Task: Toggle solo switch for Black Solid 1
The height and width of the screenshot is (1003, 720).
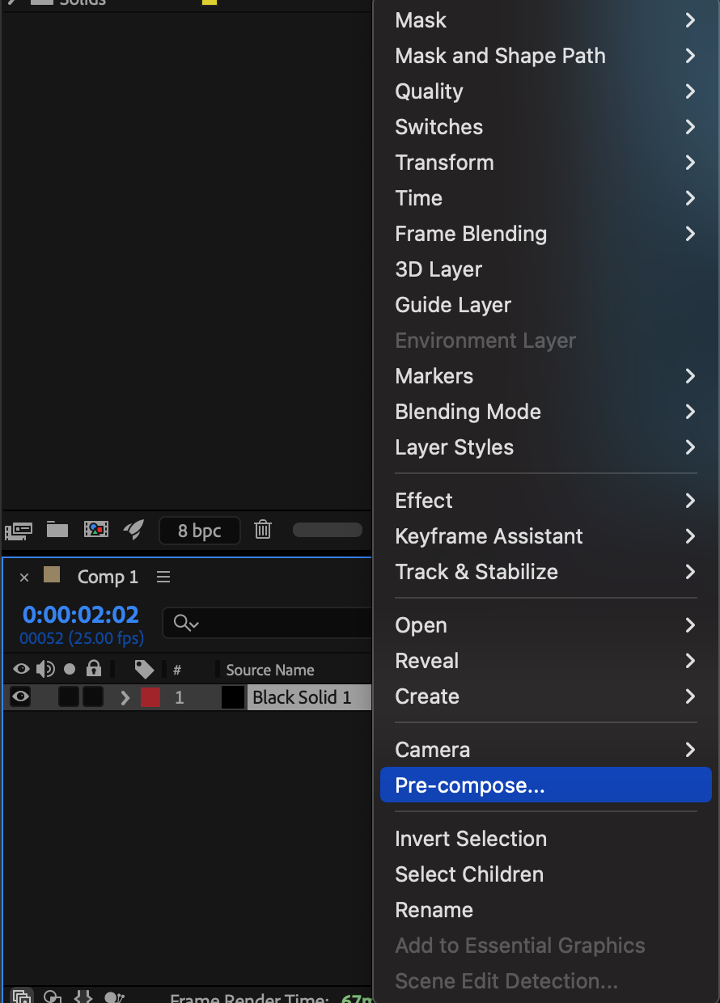Action: (x=69, y=696)
